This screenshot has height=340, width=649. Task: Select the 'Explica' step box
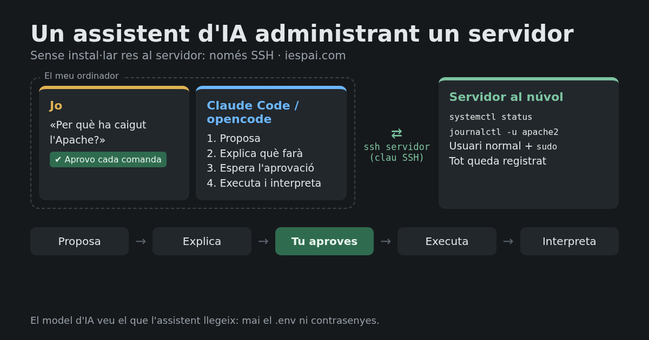point(202,241)
